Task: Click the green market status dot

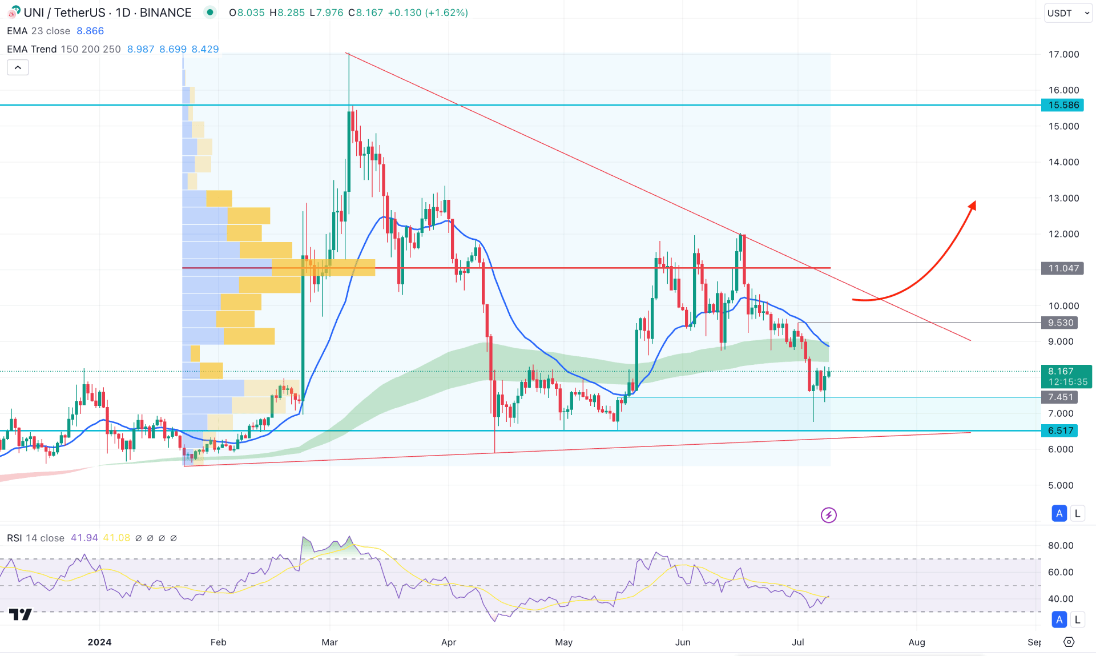Action: [210, 12]
